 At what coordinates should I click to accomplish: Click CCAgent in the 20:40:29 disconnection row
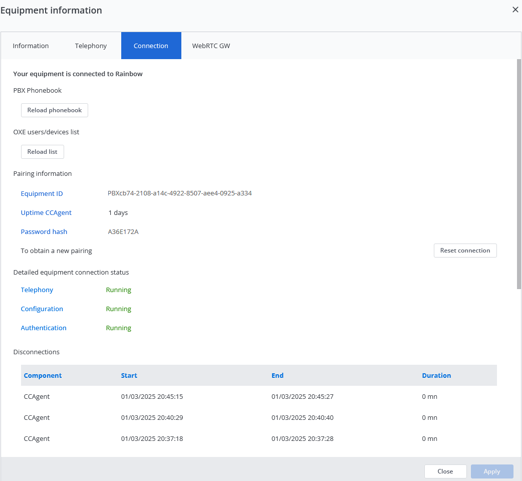click(37, 417)
